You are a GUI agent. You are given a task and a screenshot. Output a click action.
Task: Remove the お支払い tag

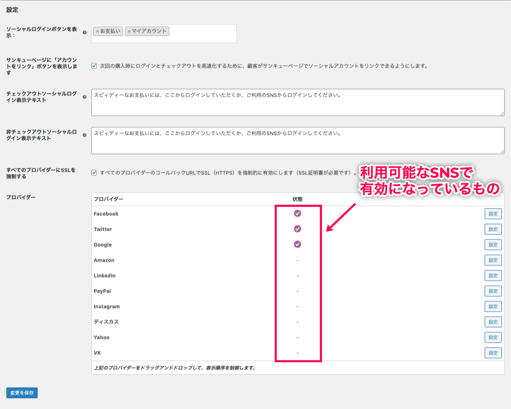pyautogui.click(x=98, y=31)
